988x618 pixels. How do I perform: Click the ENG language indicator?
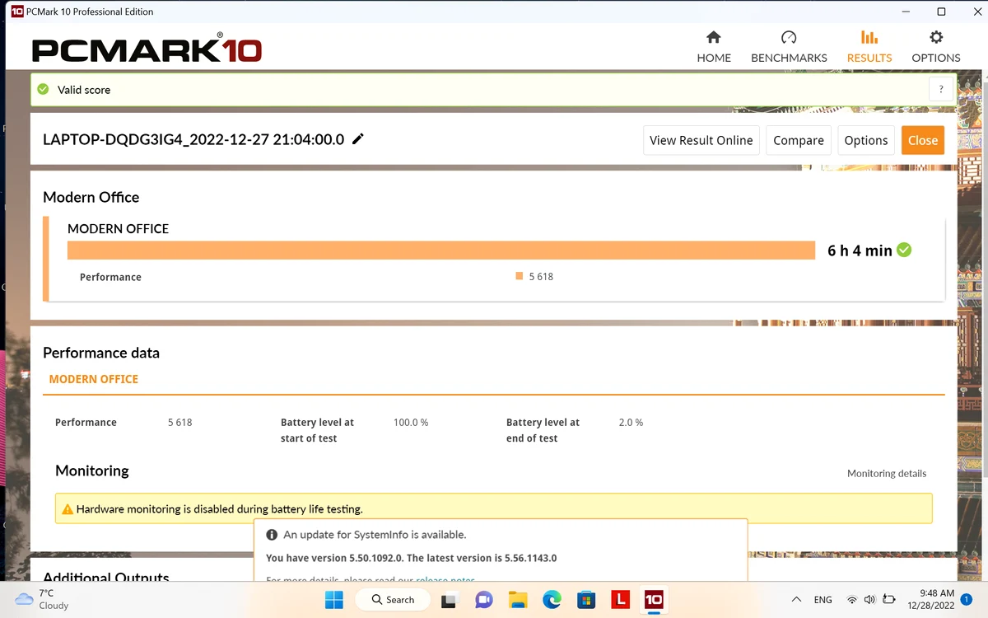823,600
